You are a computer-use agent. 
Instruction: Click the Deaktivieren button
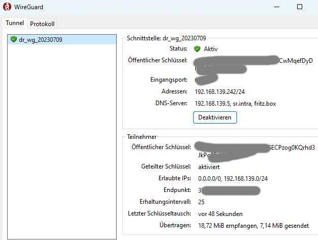pos(215,117)
